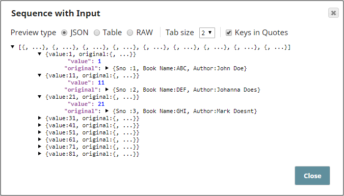Screen dimensions: 344x196
Task: Collapse the value:1 object node
Action: pos(39,54)
